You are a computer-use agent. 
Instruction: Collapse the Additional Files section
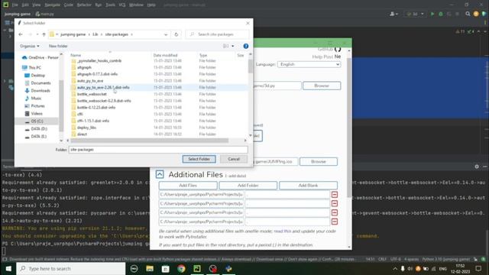(160, 174)
